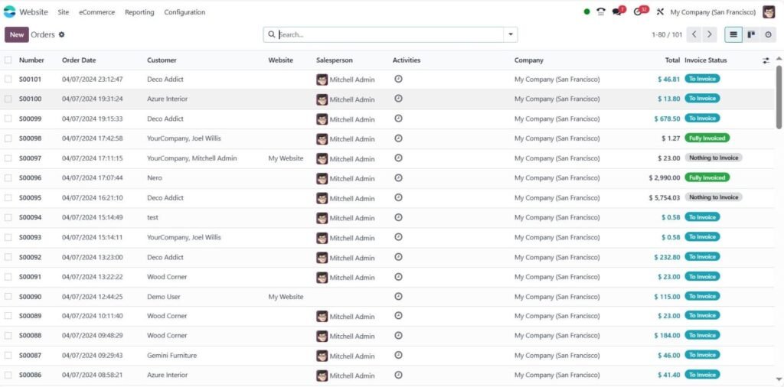Go to the next page of orders
The width and height of the screenshot is (784, 387).
[x=710, y=34]
